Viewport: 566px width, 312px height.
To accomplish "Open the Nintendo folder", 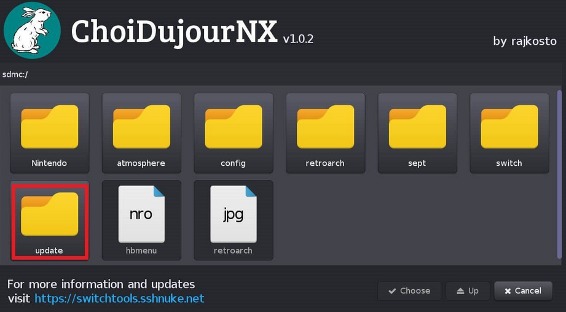I will pyautogui.click(x=49, y=133).
